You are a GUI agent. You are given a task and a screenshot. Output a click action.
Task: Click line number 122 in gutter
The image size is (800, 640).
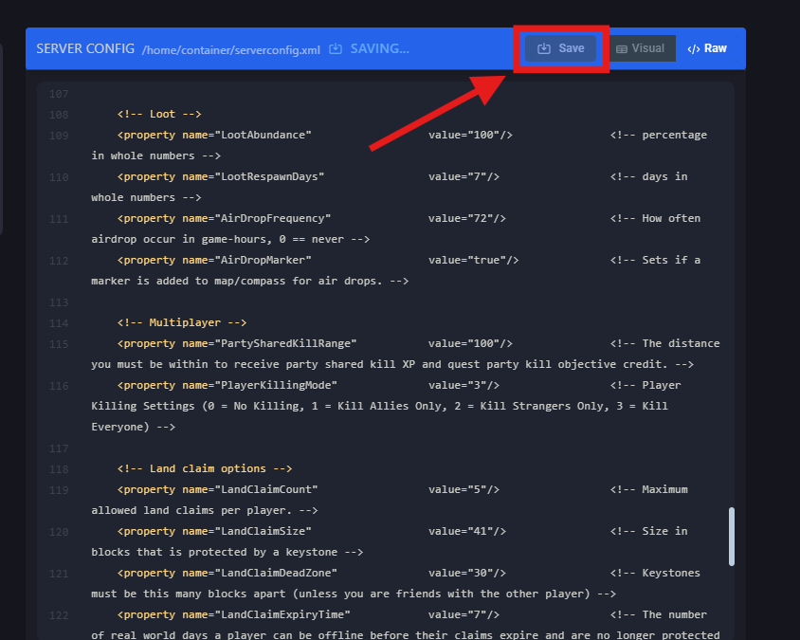[x=59, y=616]
